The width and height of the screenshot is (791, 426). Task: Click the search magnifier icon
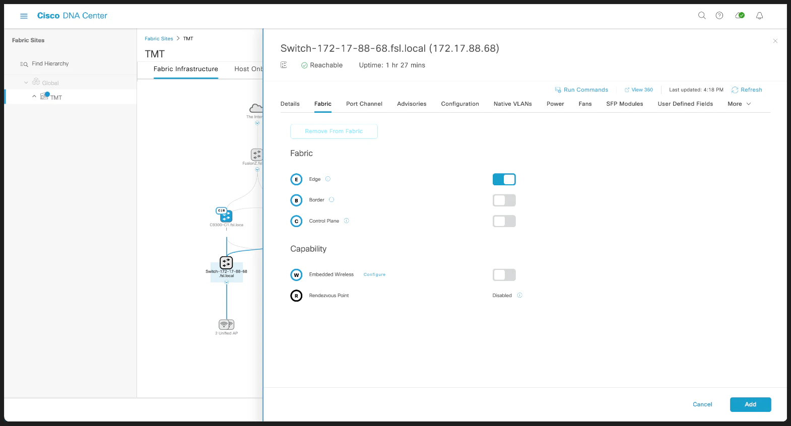[702, 16]
